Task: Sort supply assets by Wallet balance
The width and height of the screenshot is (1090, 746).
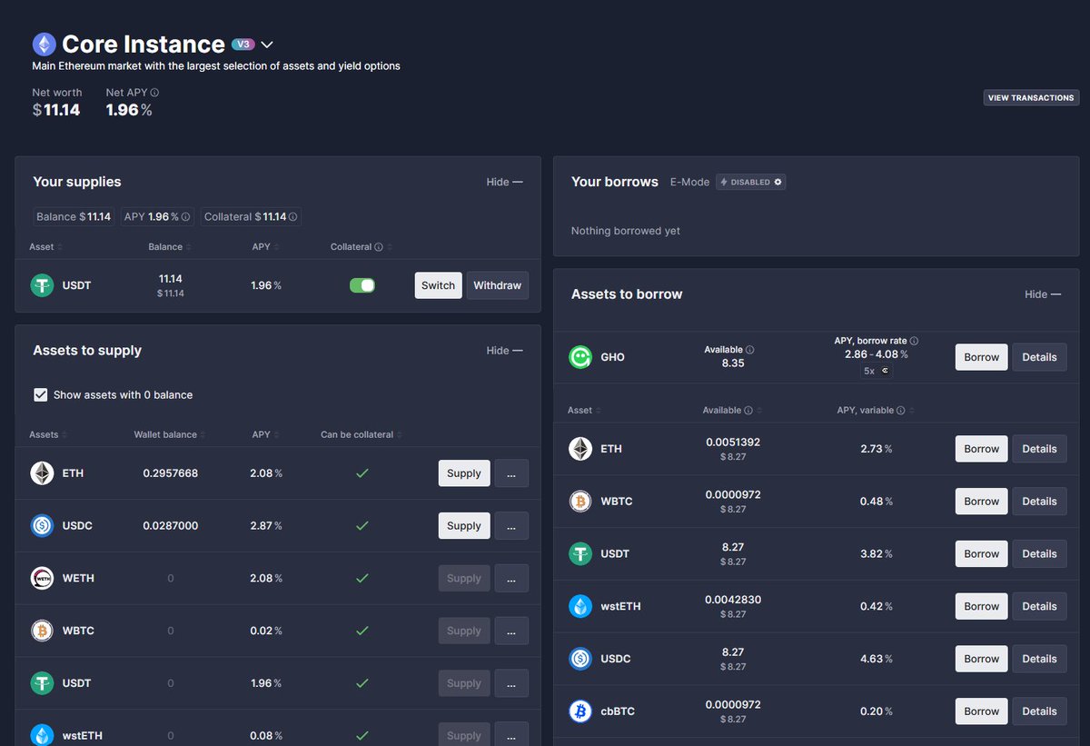Action: (x=169, y=435)
